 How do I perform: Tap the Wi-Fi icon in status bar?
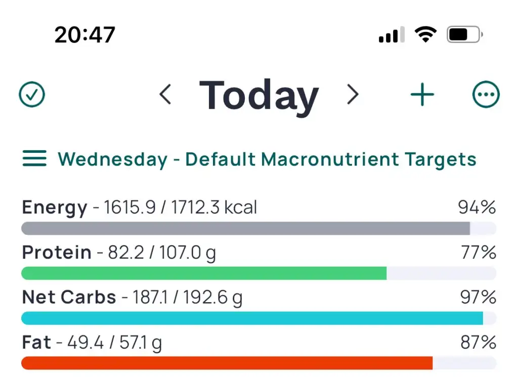[x=425, y=35]
